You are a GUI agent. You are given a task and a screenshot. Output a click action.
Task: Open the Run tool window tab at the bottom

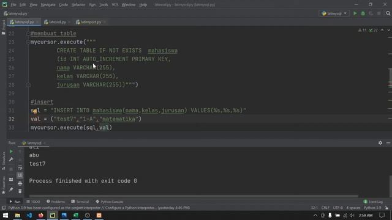15,202
